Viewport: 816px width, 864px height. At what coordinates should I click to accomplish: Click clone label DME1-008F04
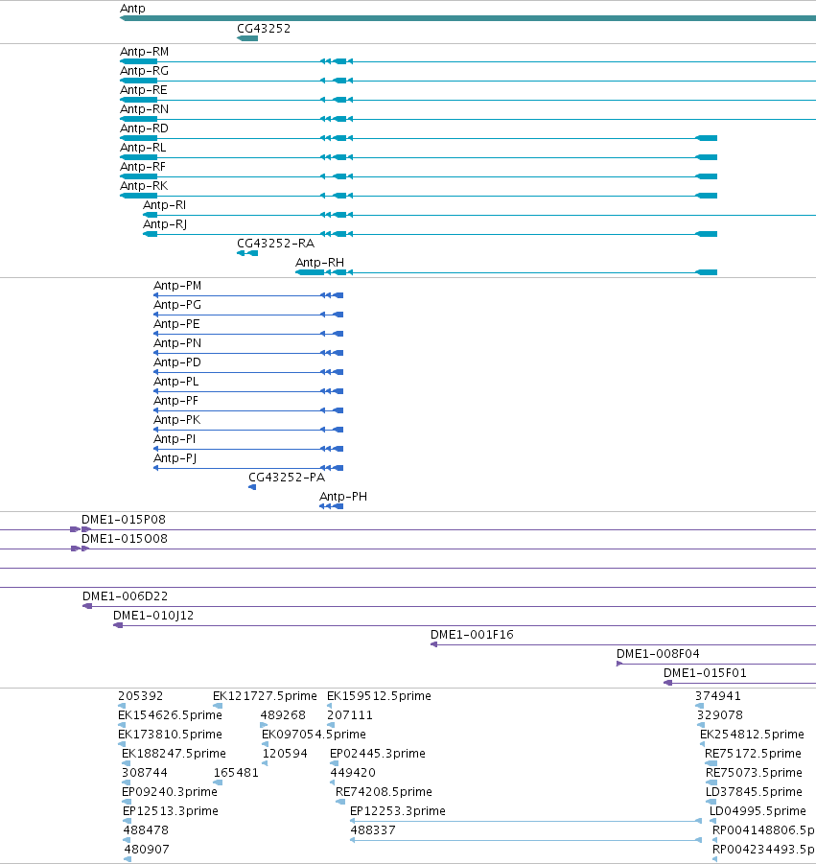[658, 654]
